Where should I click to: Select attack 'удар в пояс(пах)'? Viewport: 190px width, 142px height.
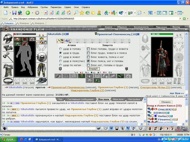60,61
